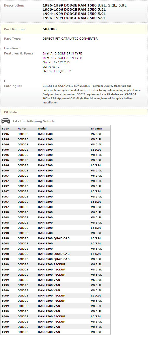Viewport: 148px width, 340px height.
Task: Select description line 1996-1999 DODGE RAM 3500 5.9L
Action: point(74,18)
